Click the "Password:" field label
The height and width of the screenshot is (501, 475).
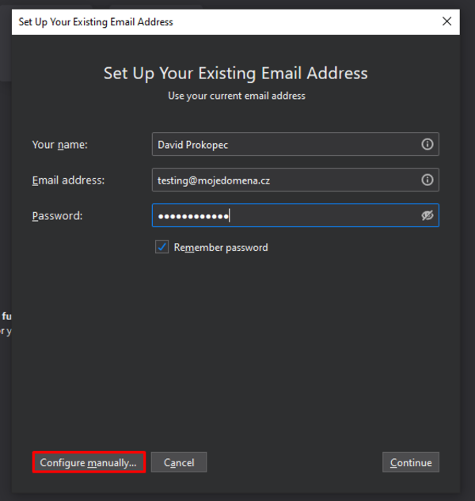[57, 215]
